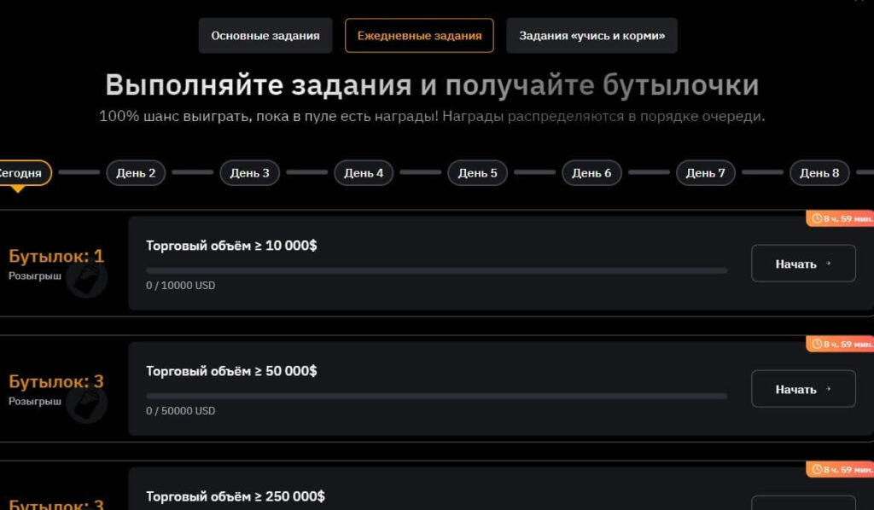View День 8 tasks

(x=819, y=173)
